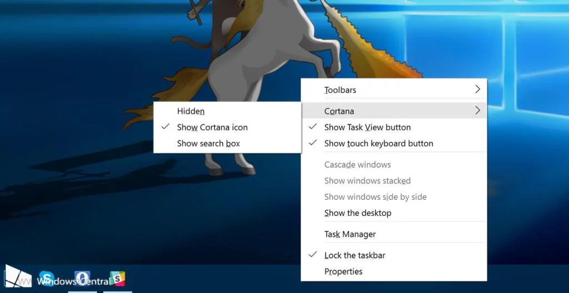This screenshot has width=569, height=293.
Task: Choose Hidden in the Cortana submenu
Action: click(191, 111)
